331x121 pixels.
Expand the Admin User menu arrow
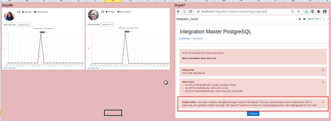[x=328, y=19]
